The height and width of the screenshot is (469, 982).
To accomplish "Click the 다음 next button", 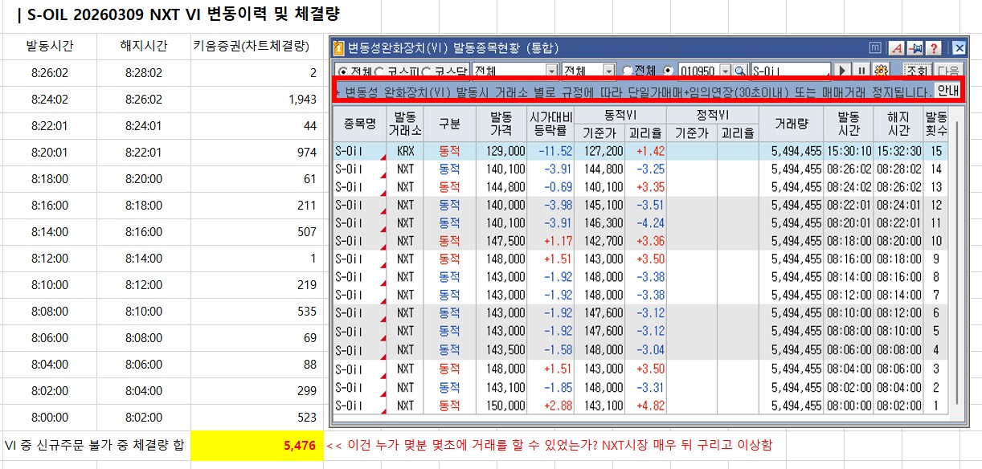I will click(x=947, y=71).
